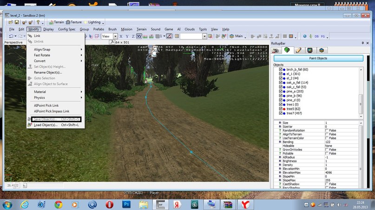The width and height of the screenshot is (375, 210).
Task: Click the Main layer selector icon
Action: 231,36
